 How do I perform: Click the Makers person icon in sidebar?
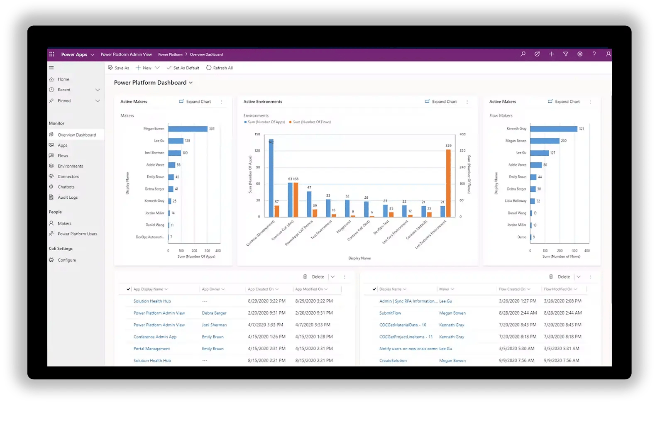[x=51, y=223]
